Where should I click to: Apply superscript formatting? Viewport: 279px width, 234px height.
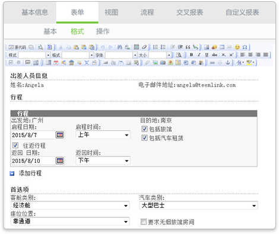pos(231,55)
